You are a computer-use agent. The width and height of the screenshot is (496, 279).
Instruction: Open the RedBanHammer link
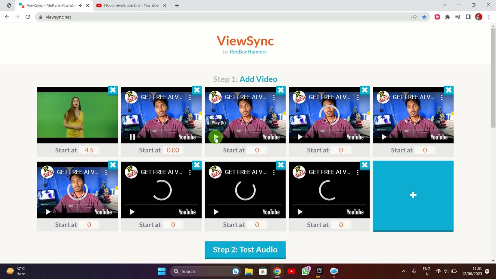(248, 52)
